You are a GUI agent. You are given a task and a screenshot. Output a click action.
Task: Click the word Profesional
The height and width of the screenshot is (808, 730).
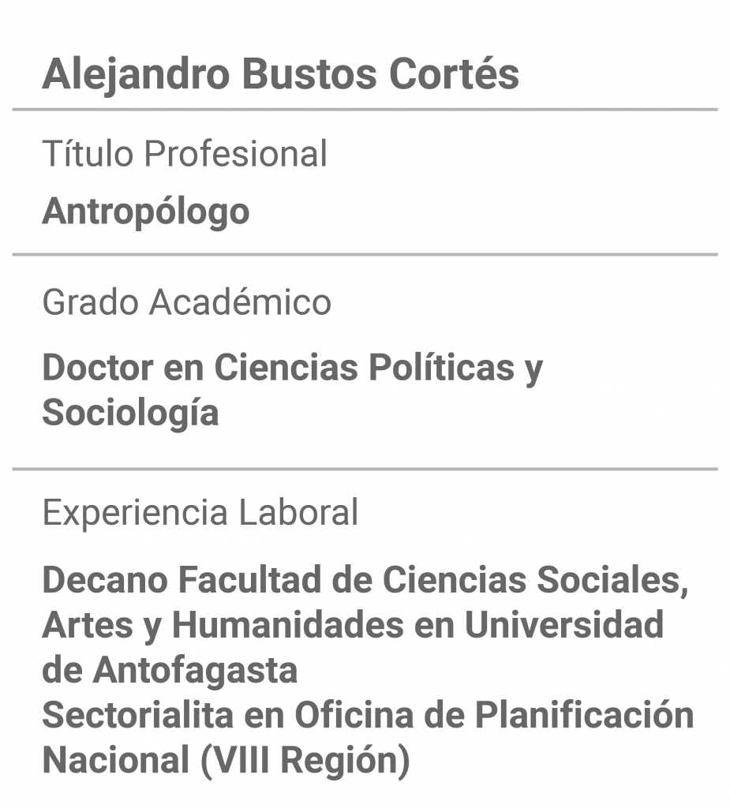(236, 154)
